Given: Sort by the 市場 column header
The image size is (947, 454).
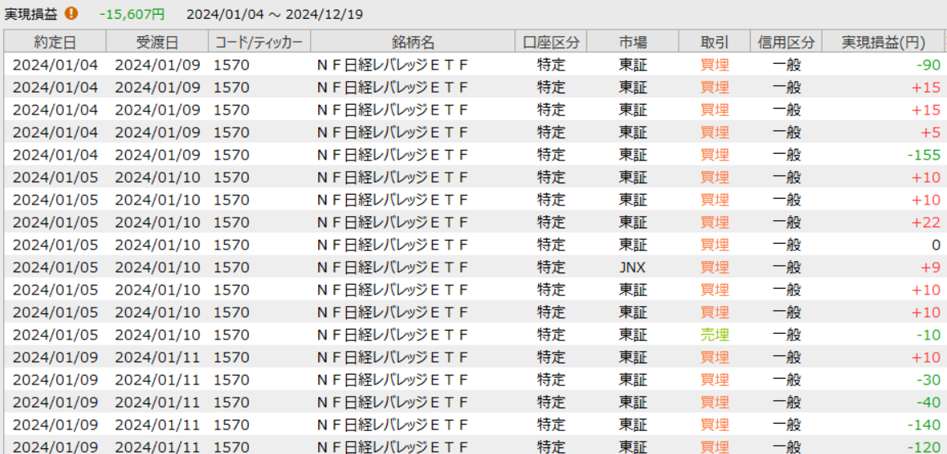Looking at the screenshot, I should coord(632,43).
